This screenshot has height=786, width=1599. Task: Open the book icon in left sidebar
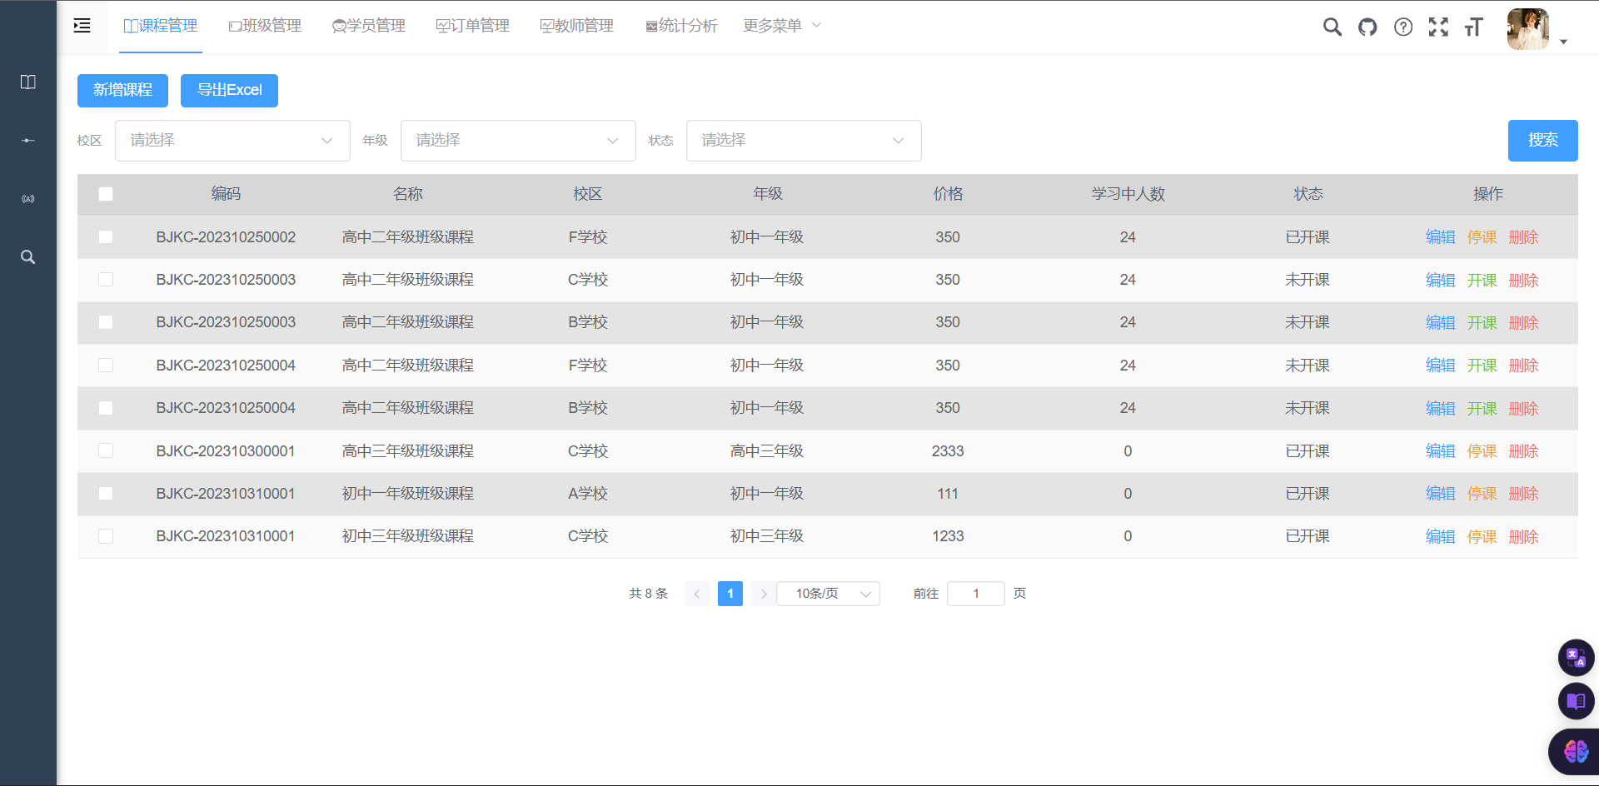[x=28, y=82]
